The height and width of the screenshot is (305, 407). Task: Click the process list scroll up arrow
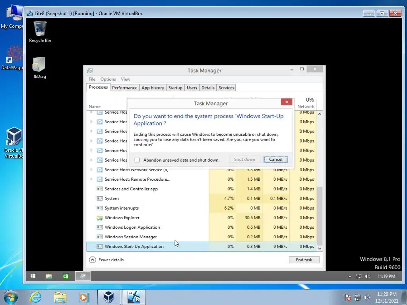click(320, 114)
